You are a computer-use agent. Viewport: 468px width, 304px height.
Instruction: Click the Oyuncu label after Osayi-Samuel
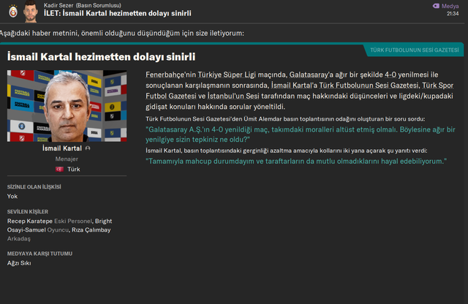tap(58, 230)
